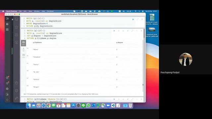Close the Modena query frame
The image size is (212, 119).
click(141, 99)
